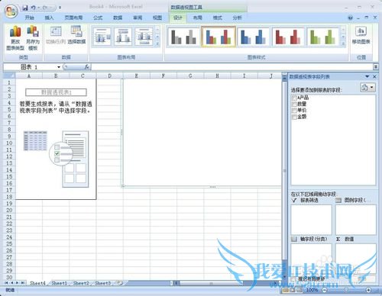Screen dimensions: 382x296
Task: Apply the green chart style
Action: [323, 37]
